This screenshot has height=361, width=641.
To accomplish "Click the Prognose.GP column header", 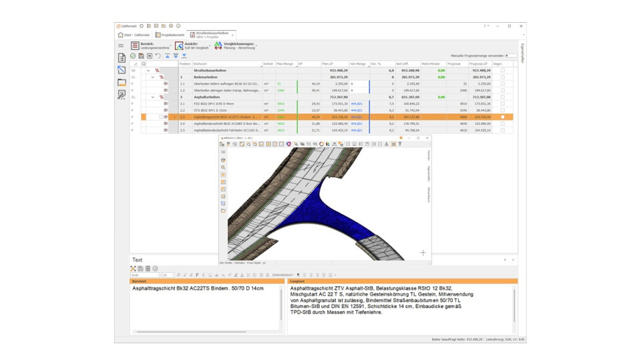I will [479, 64].
